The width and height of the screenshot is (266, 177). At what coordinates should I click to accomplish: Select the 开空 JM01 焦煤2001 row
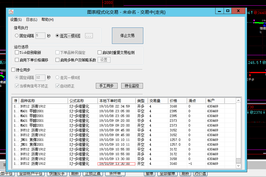(x=124, y=144)
